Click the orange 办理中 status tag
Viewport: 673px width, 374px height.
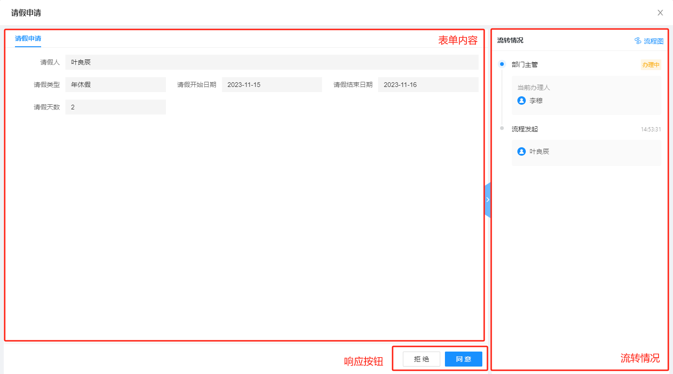651,65
